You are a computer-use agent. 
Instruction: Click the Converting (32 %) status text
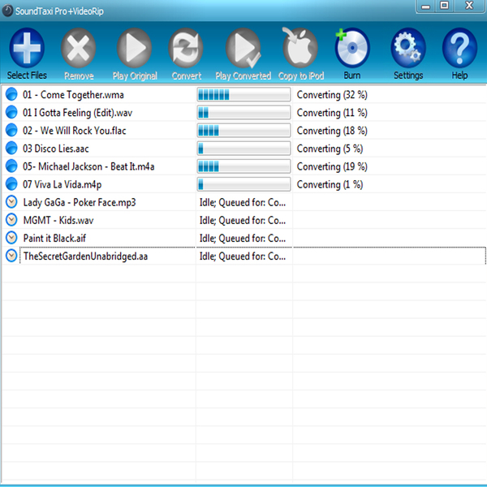332,95
